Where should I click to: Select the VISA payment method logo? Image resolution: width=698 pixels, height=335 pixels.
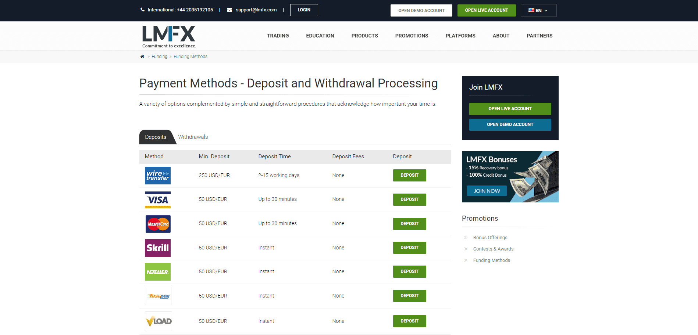point(157,199)
